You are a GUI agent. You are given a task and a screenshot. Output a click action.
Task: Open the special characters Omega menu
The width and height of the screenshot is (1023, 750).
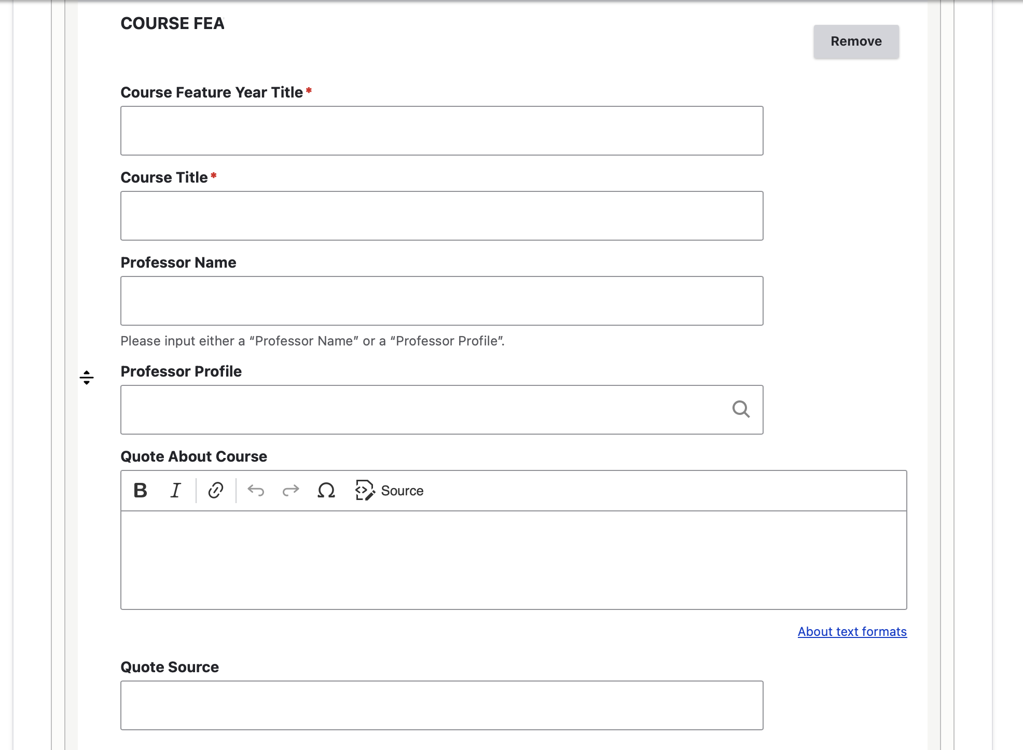326,490
